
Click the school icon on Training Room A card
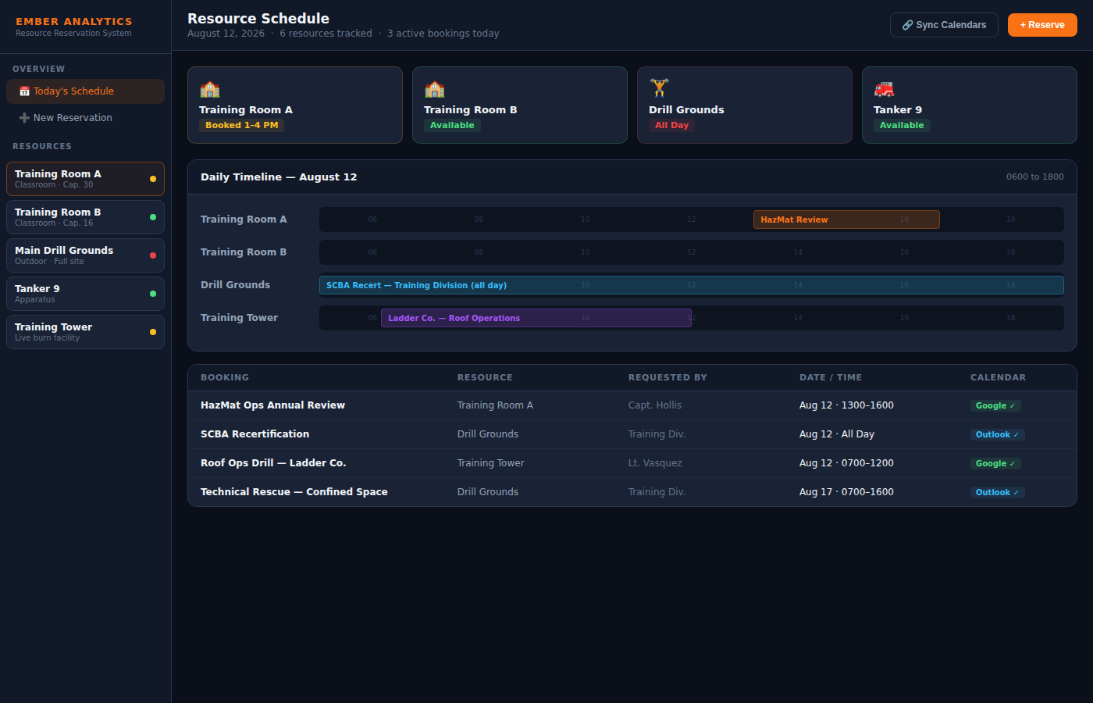(209, 89)
